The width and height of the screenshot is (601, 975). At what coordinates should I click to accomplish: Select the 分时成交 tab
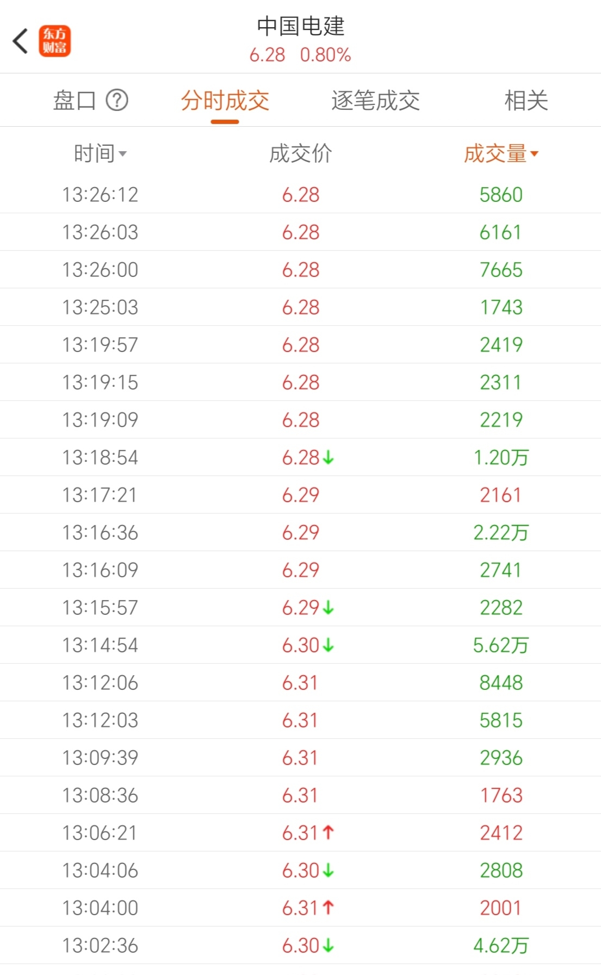click(x=225, y=101)
